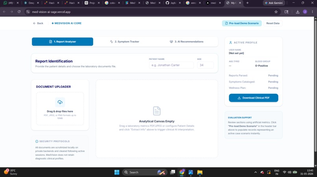This screenshot has height=177, width=317.
Task: Open the volume tray icon
Action: [289, 172]
